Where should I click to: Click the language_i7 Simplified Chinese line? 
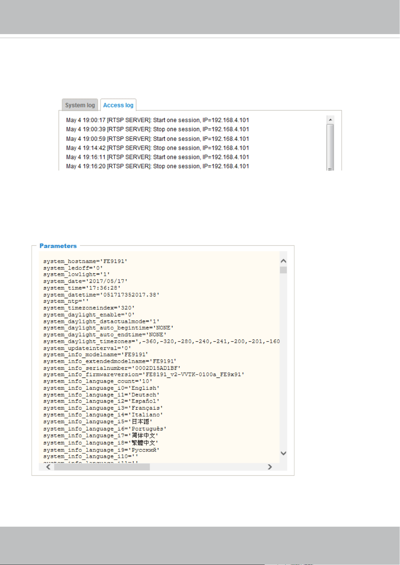pyautogui.click(x=101, y=436)
